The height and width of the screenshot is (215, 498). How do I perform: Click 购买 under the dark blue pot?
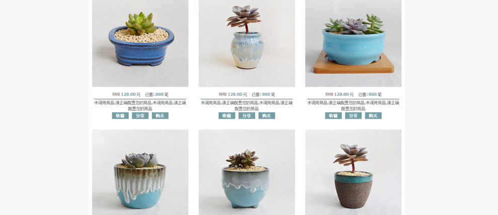pyautogui.click(x=160, y=116)
